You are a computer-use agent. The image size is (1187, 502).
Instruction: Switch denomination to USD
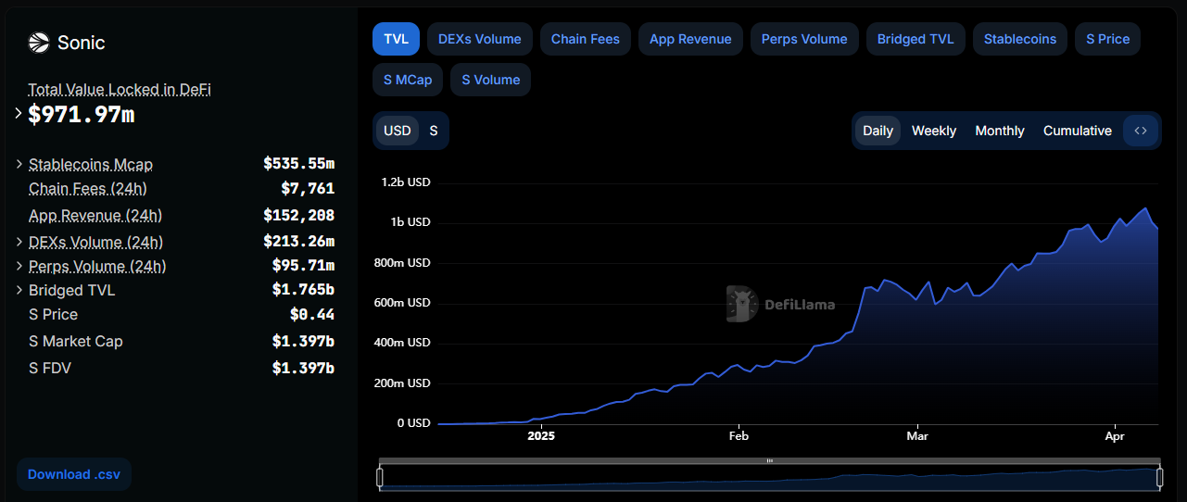(398, 131)
